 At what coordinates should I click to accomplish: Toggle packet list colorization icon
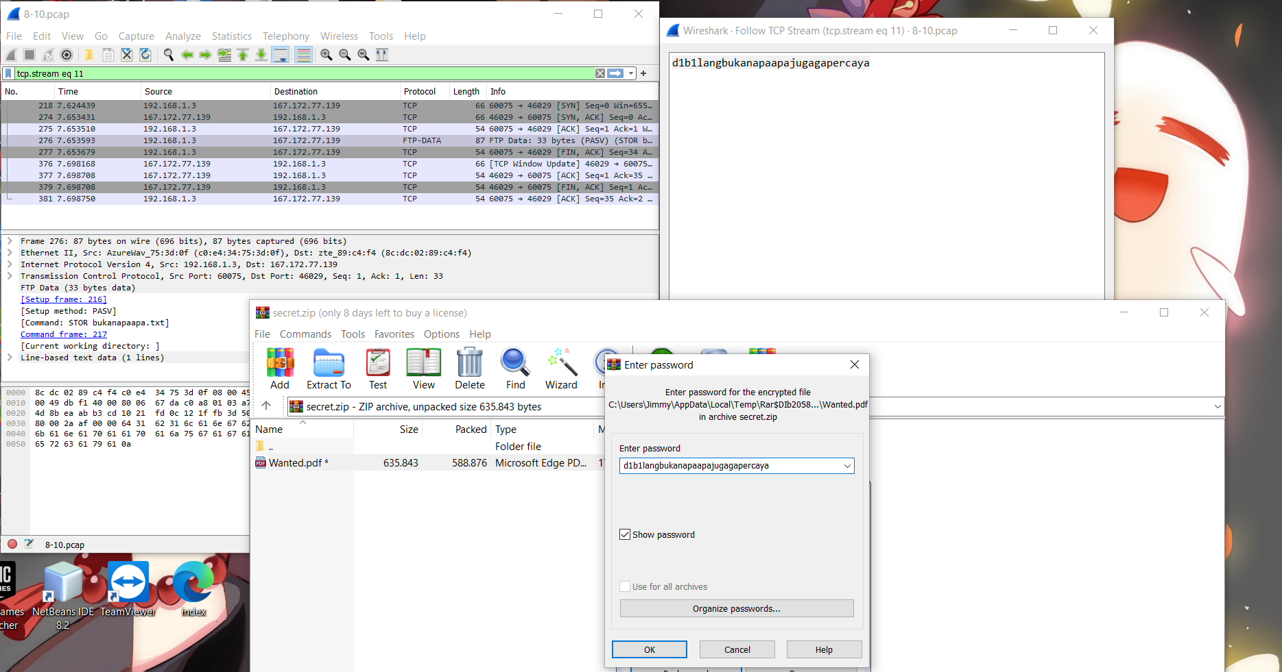303,55
